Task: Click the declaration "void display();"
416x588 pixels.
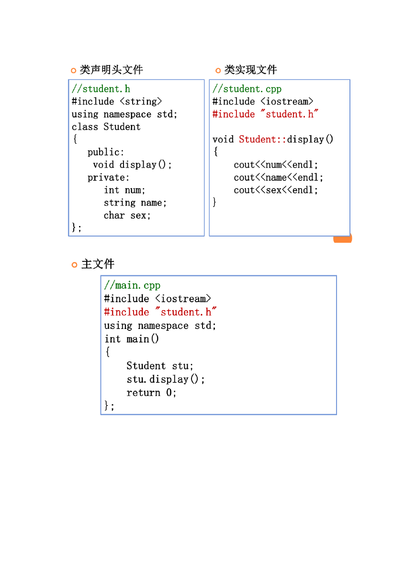Action: tap(133, 165)
